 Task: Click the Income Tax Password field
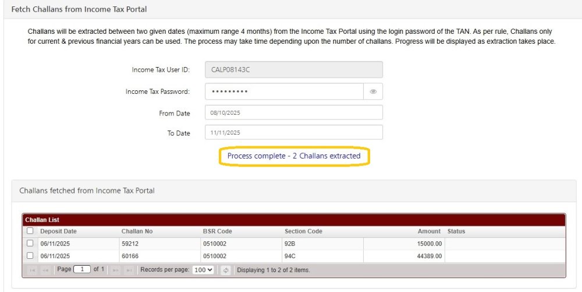pyautogui.click(x=284, y=92)
